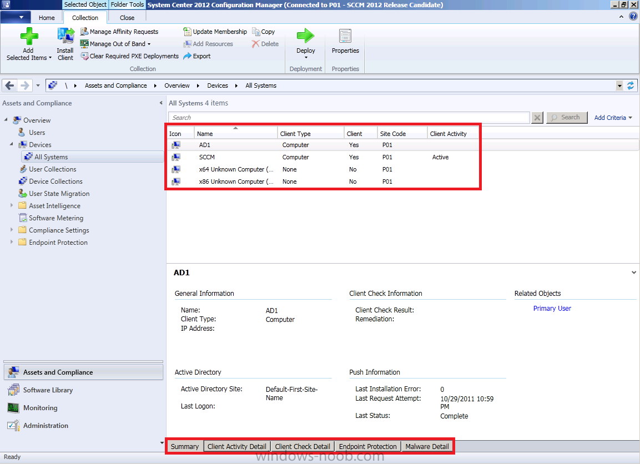Expand the Add Selected Items dropdown arrow

(x=50, y=58)
